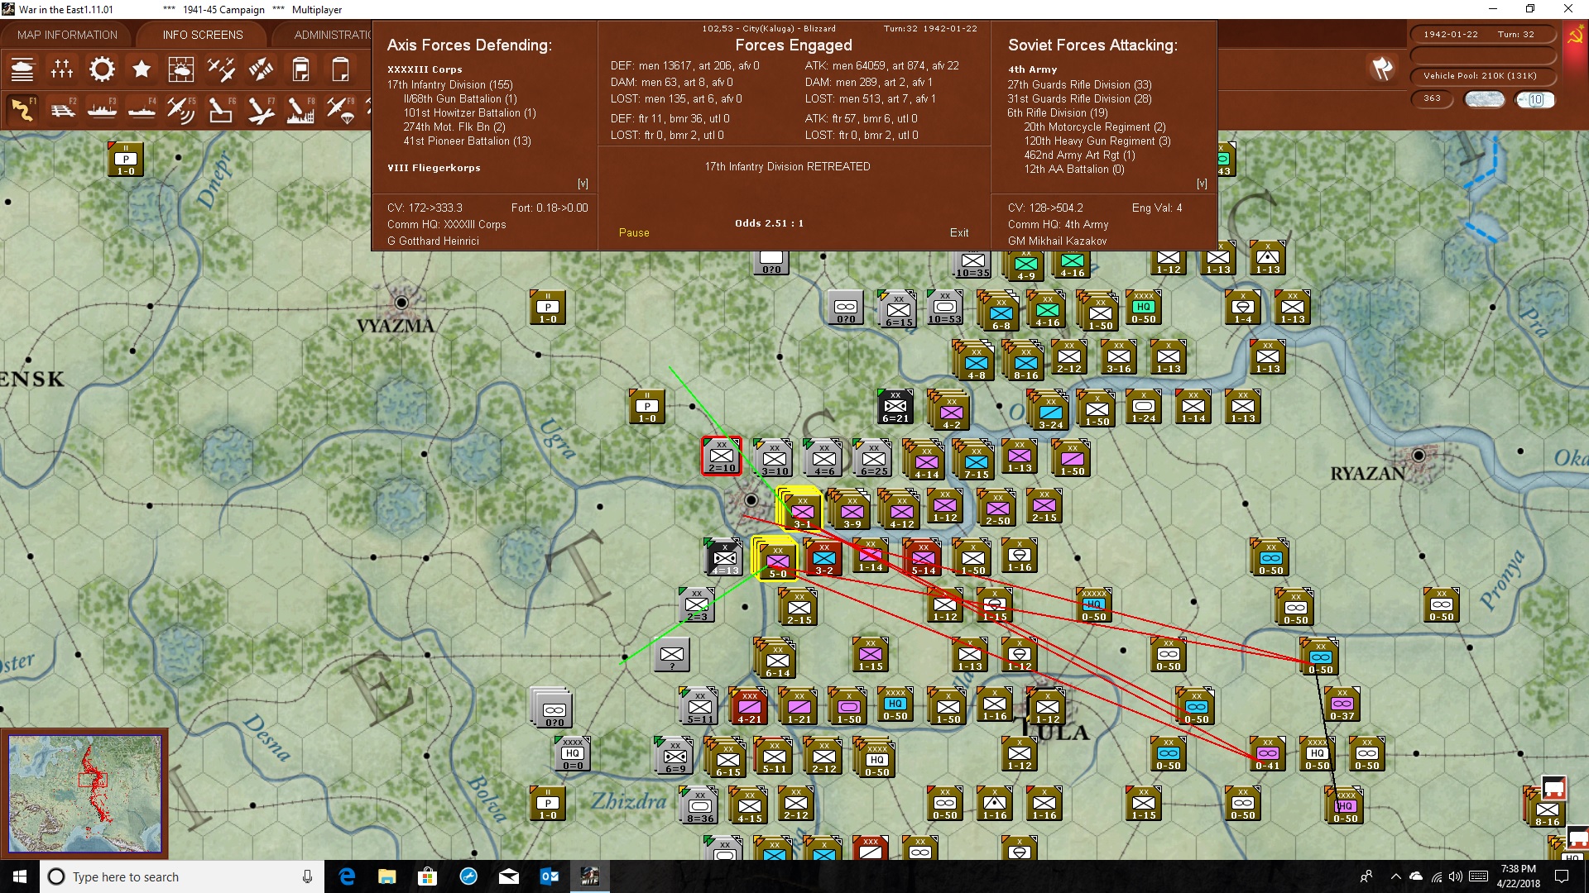This screenshot has height=893, width=1589.
Task: Switch to MAP INFORMATION tab
Action: click(67, 35)
